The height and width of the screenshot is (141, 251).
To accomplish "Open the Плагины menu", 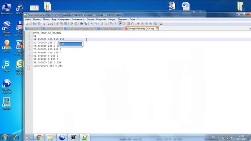I will (x=122, y=19).
